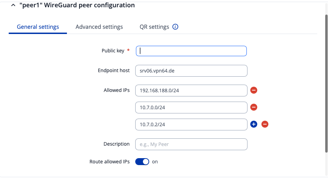This screenshot has width=328, height=180.
Task: Add another Allowed IPs entry with plus icon
Action: tap(254, 124)
